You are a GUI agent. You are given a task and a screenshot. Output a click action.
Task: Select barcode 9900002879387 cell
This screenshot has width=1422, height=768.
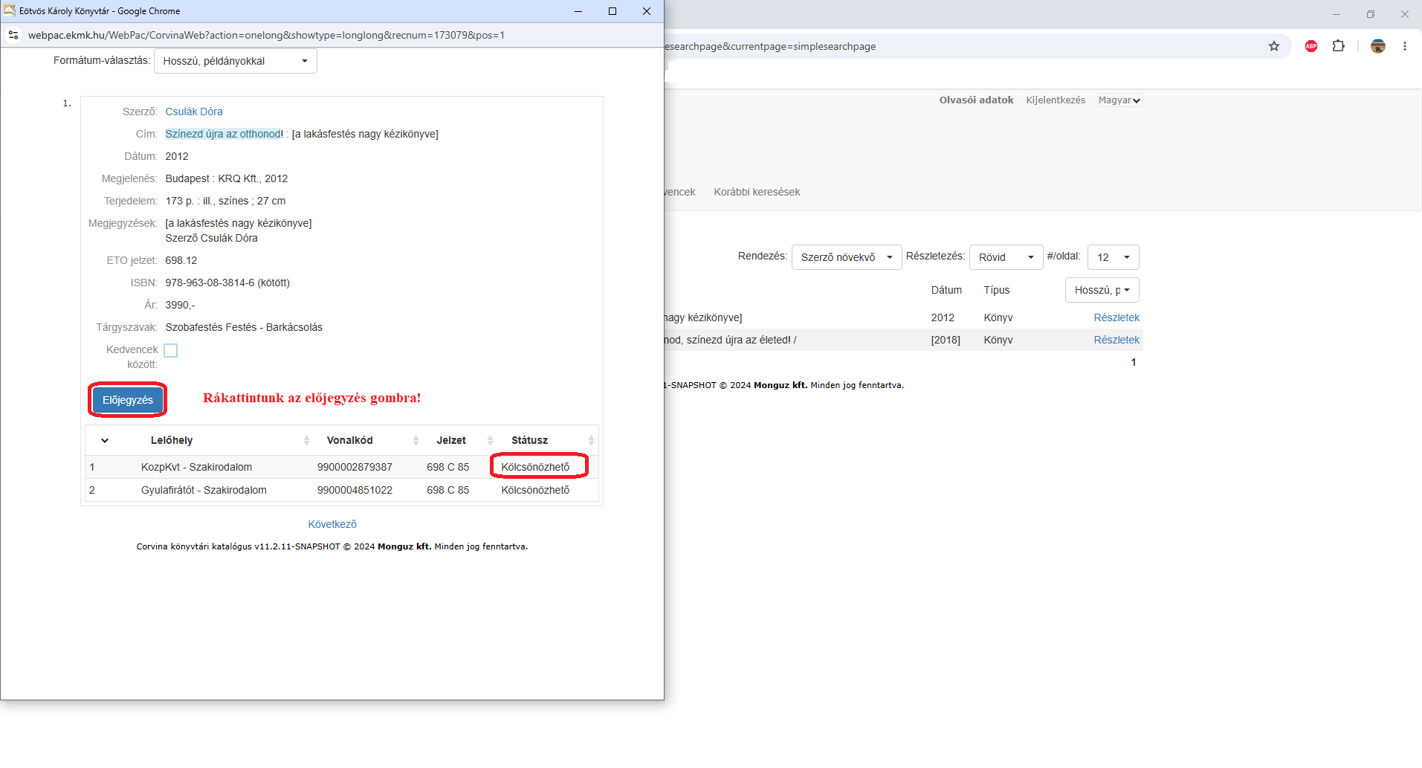pos(355,467)
